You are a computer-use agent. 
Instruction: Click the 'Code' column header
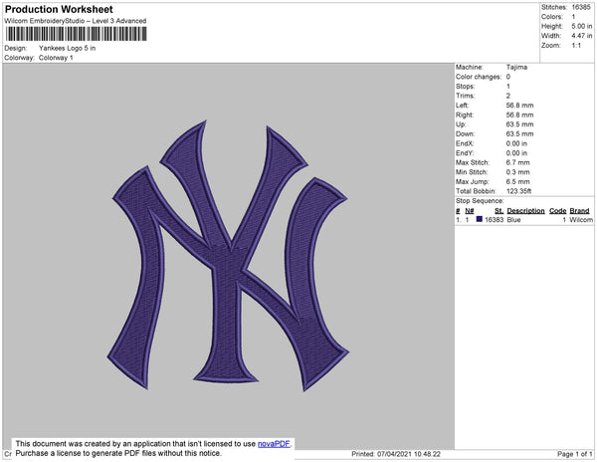558,211
